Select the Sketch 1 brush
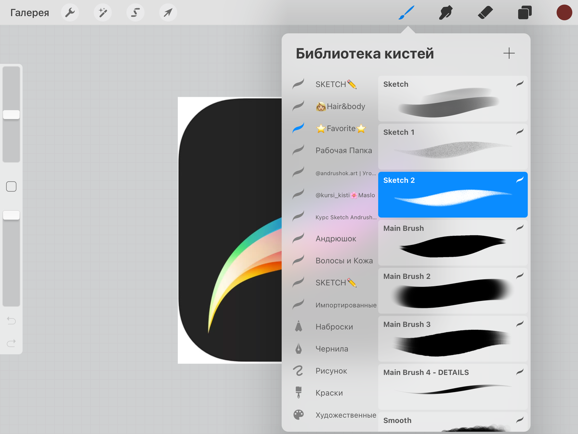 (453, 147)
